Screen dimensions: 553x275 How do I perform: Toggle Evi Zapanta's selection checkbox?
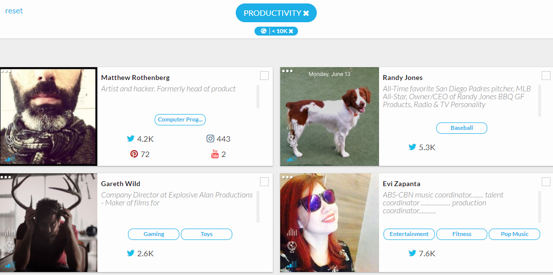[x=546, y=182]
